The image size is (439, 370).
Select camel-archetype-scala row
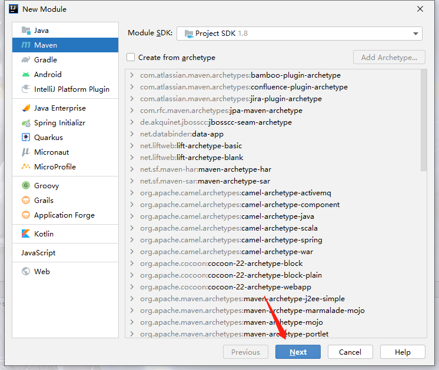273,228
